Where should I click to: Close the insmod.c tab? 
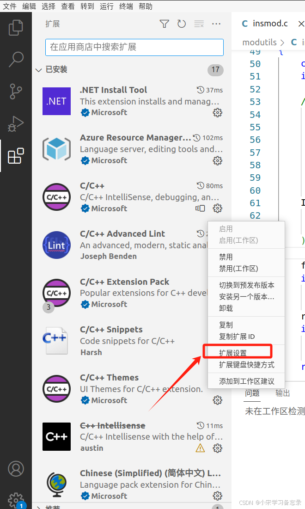tap(301, 24)
